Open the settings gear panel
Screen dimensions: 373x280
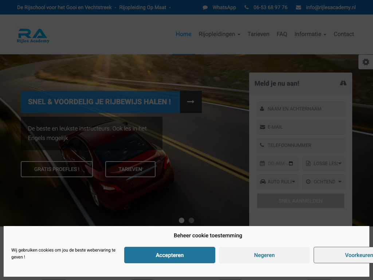tap(366, 62)
